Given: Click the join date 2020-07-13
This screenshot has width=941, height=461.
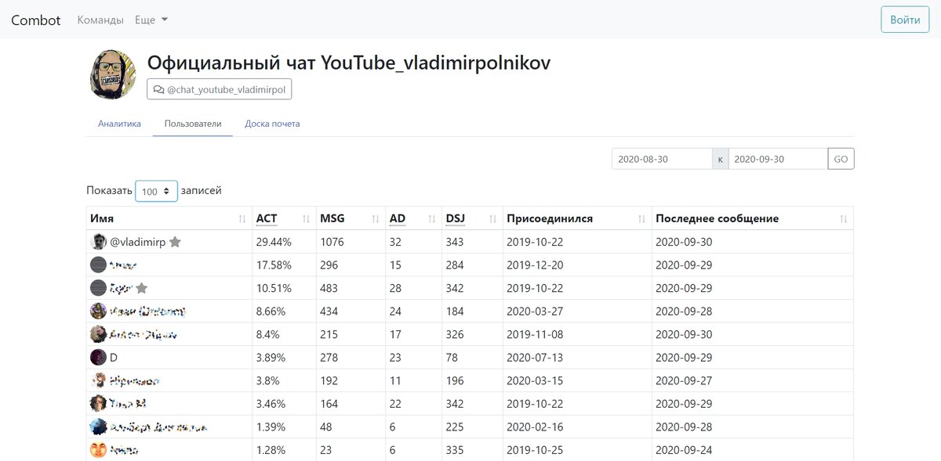Looking at the screenshot, I should point(535,358).
